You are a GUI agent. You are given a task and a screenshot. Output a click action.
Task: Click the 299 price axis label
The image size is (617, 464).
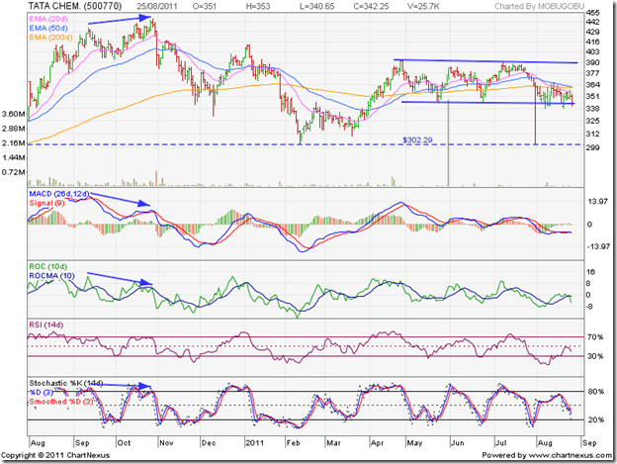[x=592, y=147]
